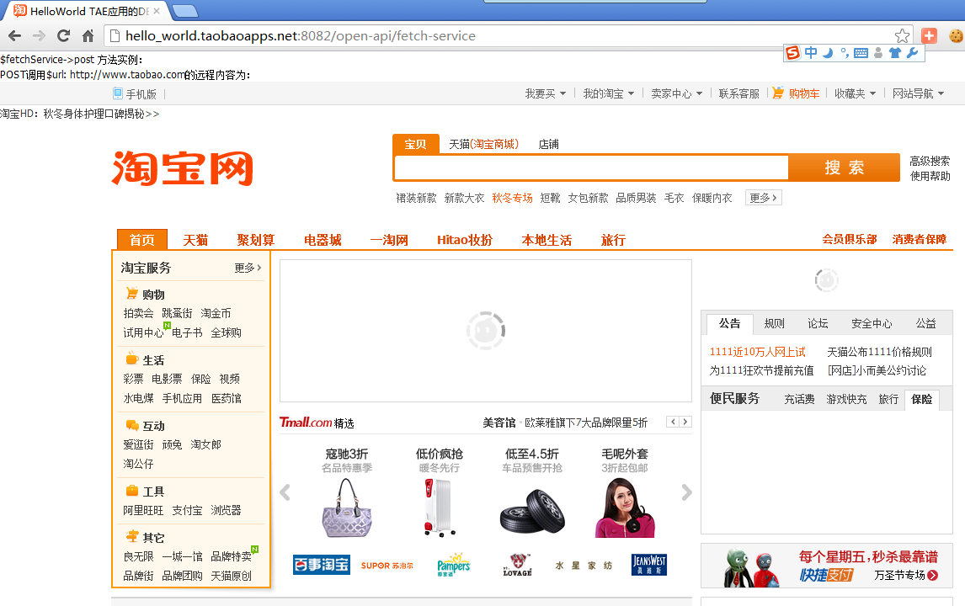Click the orange 搜索 button
This screenshot has height=606, width=965.
pos(844,167)
